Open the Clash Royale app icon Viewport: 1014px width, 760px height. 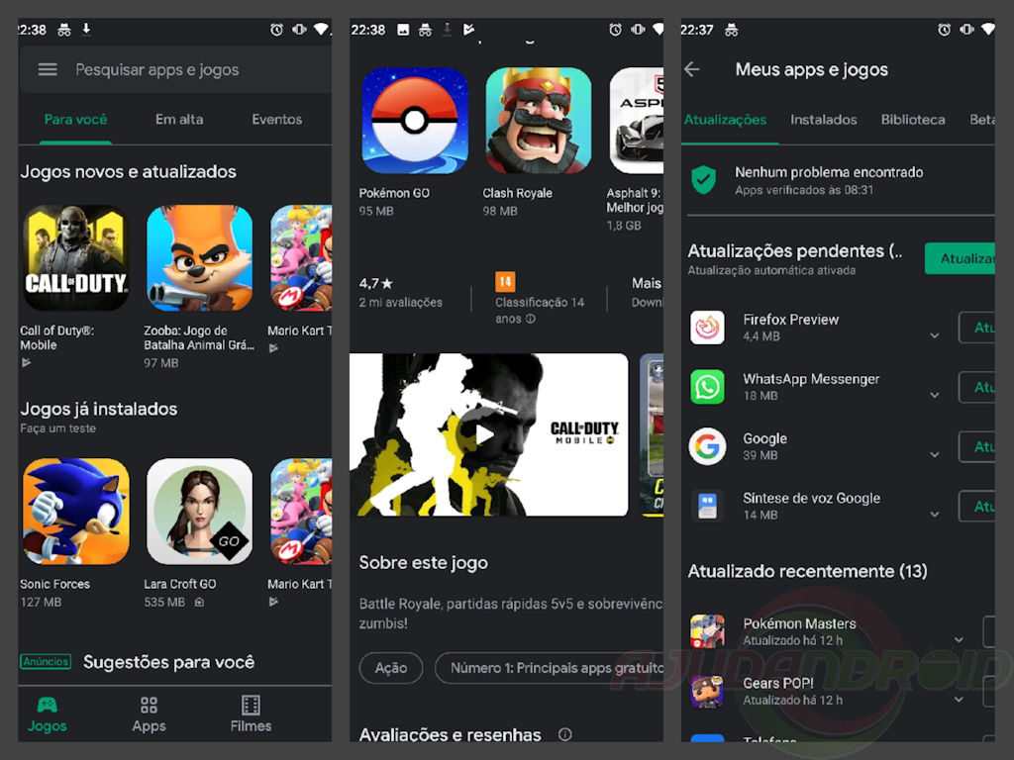tap(538, 120)
